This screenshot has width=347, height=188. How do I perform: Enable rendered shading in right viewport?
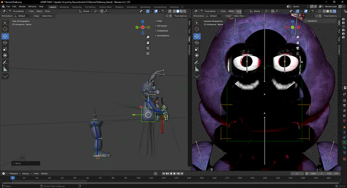click(335, 11)
